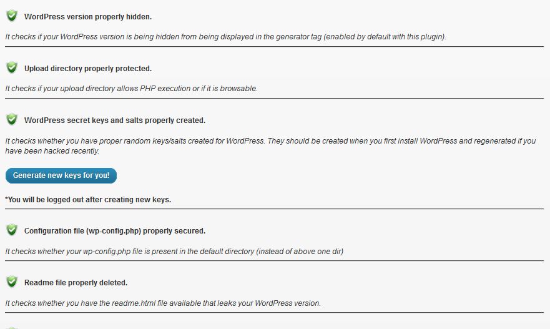Click the shield icon beside Configuration file secured

point(12,230)
